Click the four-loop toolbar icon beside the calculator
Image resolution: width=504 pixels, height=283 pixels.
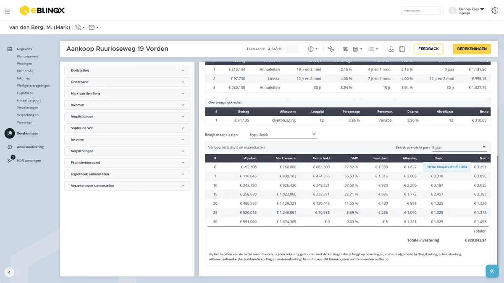point(346,49)
